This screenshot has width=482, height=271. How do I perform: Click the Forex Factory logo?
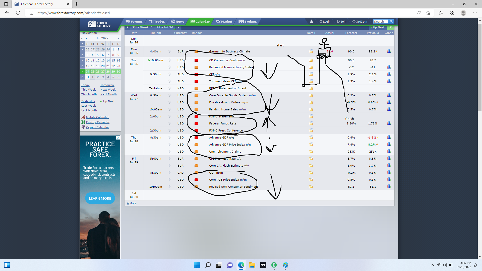pos(99,24)
